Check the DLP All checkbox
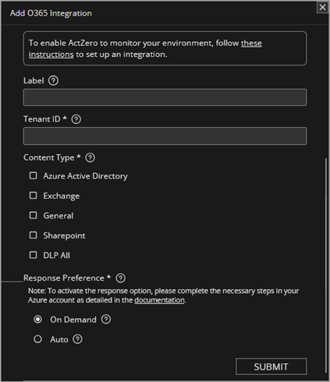The height and width of the screenshot is (382, 330). tap(34, 255)
